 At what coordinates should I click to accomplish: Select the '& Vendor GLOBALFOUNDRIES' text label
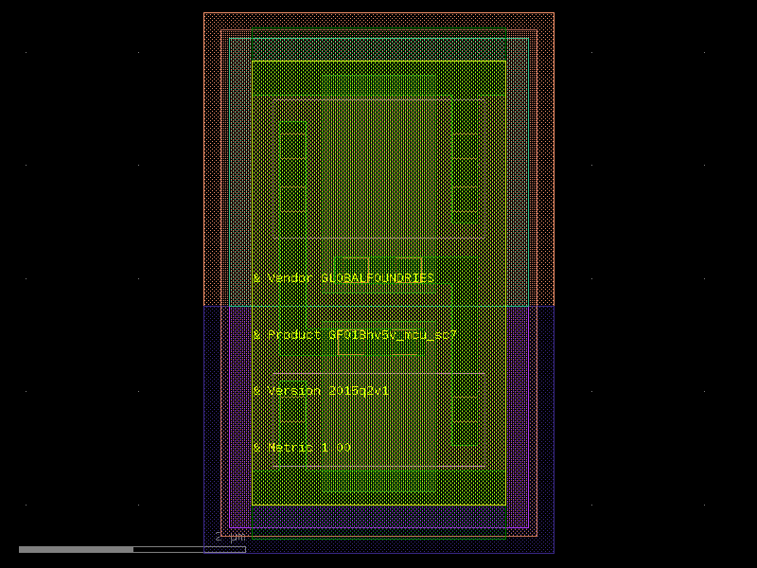343,278
